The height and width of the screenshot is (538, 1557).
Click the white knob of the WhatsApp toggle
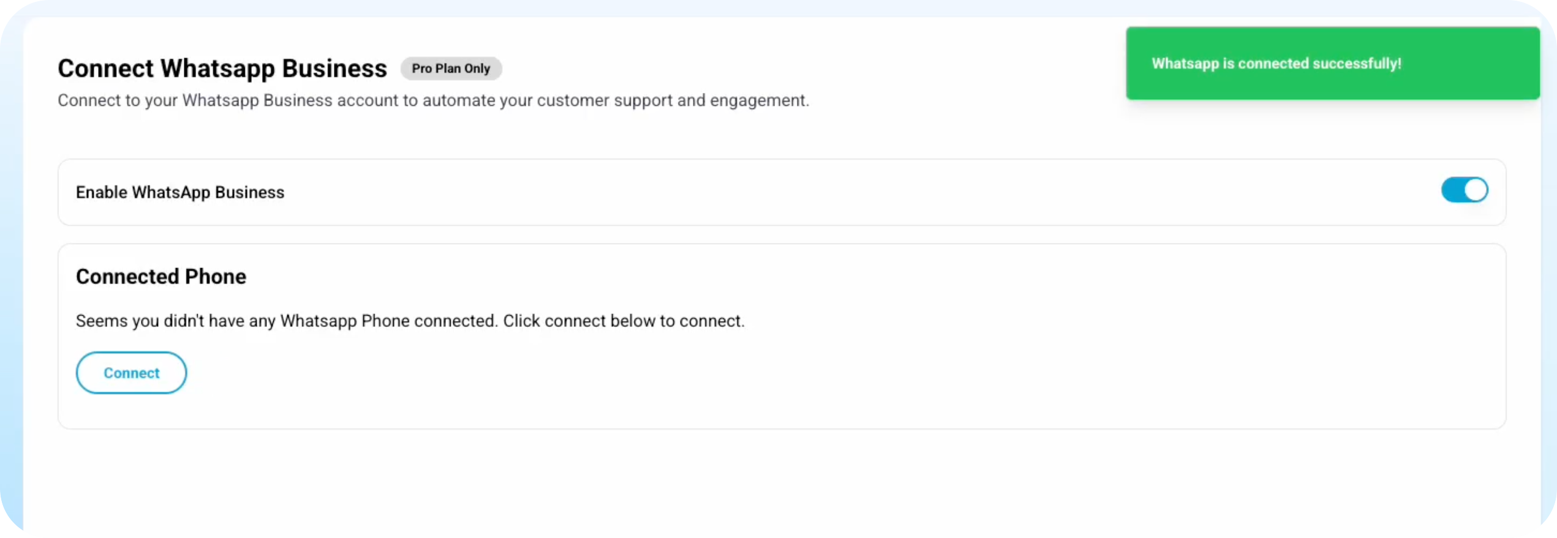[1476, 190]
